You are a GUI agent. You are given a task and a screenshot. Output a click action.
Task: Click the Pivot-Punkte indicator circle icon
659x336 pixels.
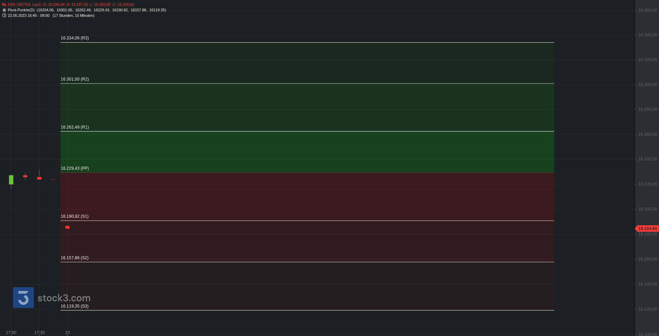tap(4, 10)
